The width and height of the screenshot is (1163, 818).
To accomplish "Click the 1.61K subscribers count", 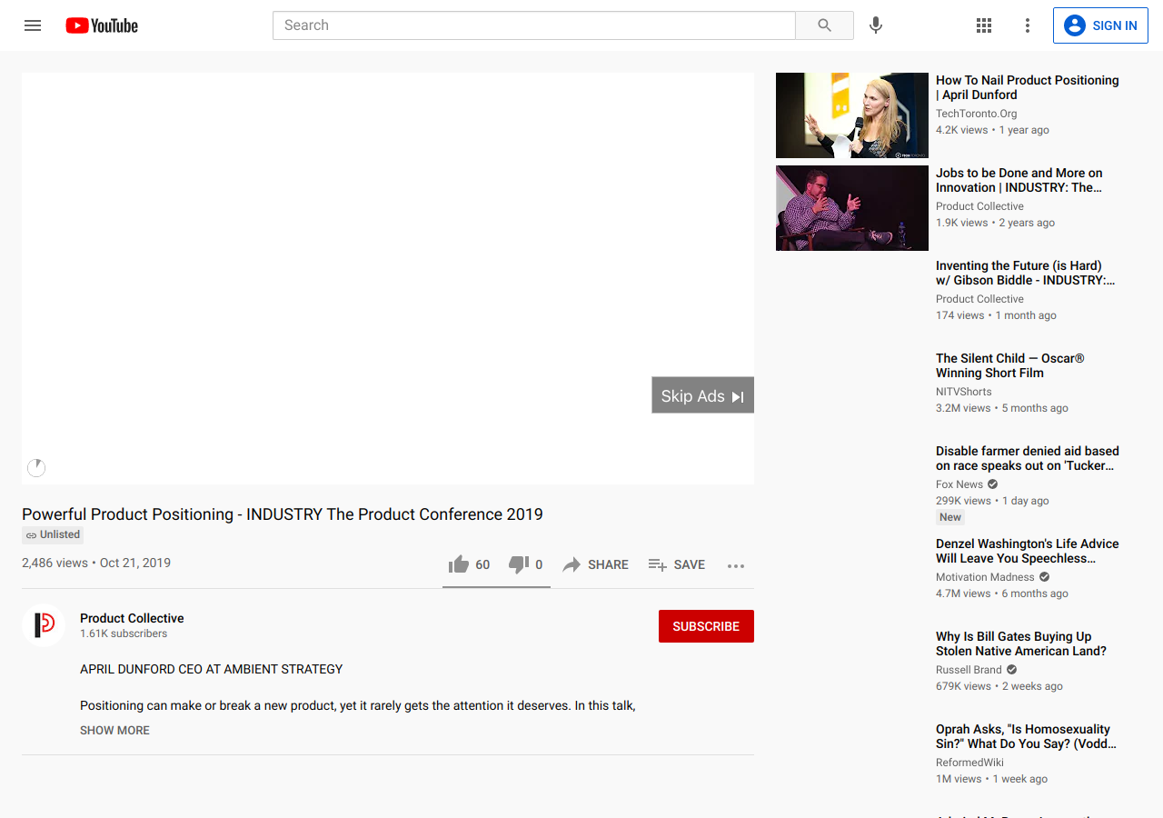I will 124,633.
